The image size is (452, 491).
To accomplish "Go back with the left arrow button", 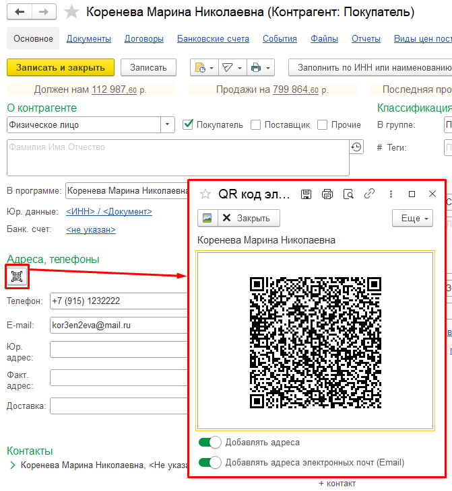I will pos(20,12).
